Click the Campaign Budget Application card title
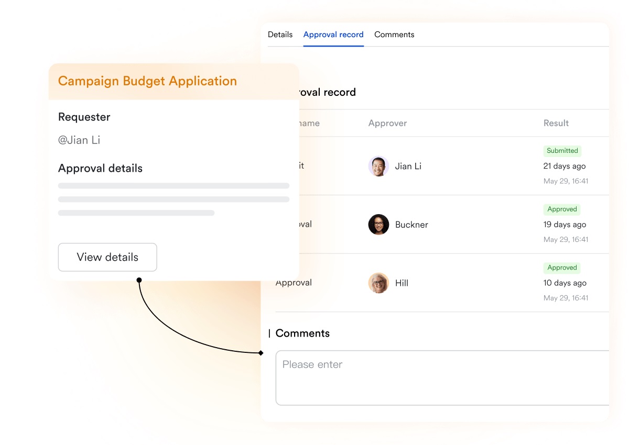629x445 pixels. [147, 81]
